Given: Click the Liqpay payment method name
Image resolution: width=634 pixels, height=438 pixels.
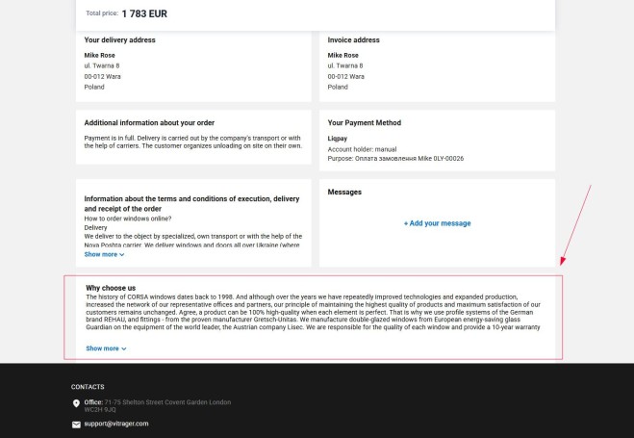Looking at the screenshot, I should [338, 139].
